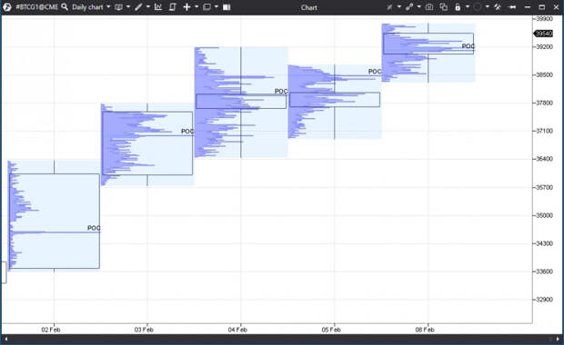Click the 05 Feb date label
This screenshot has width=564, height=345.
click(x=331, y=330)
